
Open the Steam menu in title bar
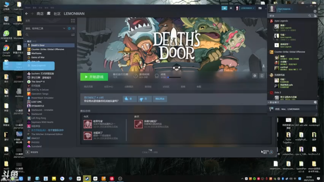(x=28, y=8)
